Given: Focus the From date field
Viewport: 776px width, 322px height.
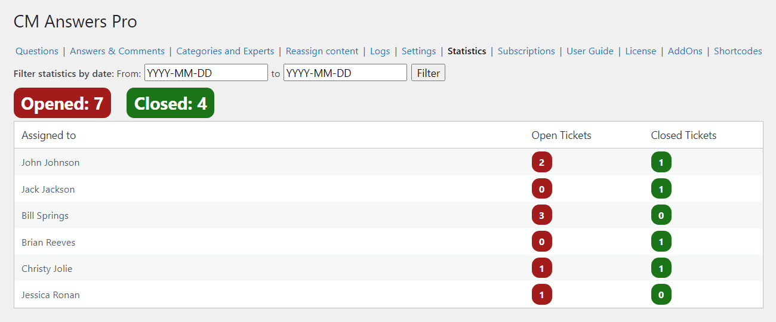Looking at the screenshot, I should click(x=206, y=73).
